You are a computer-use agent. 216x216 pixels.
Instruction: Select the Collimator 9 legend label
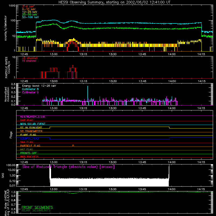30,92
